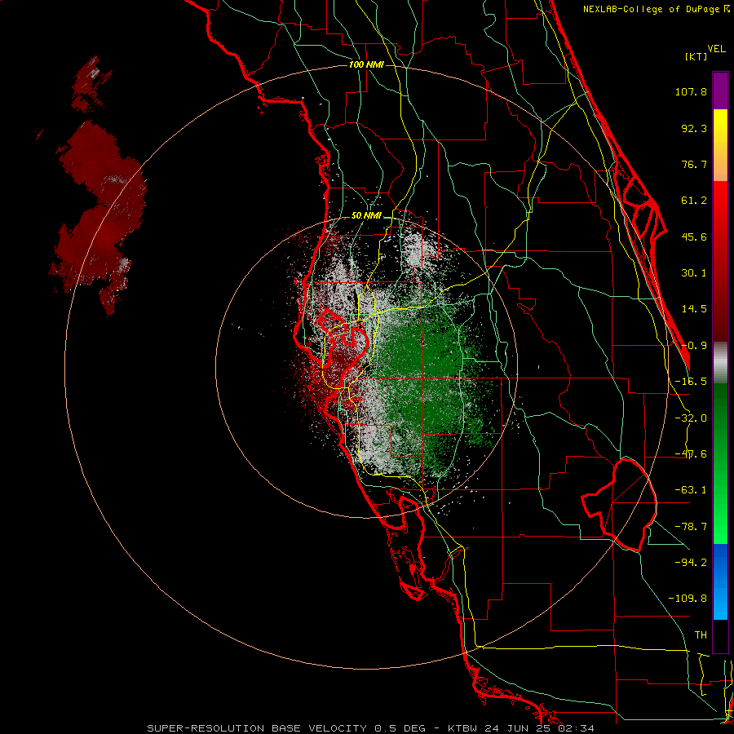Pick the green segment of the color bar
Screen dimensions: 734x734
720,463
